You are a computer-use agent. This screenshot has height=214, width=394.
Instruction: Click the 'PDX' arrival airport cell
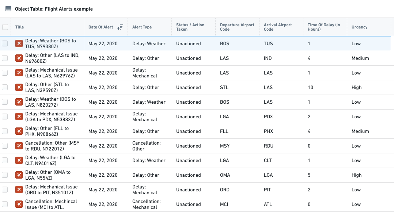coord(268,117)
